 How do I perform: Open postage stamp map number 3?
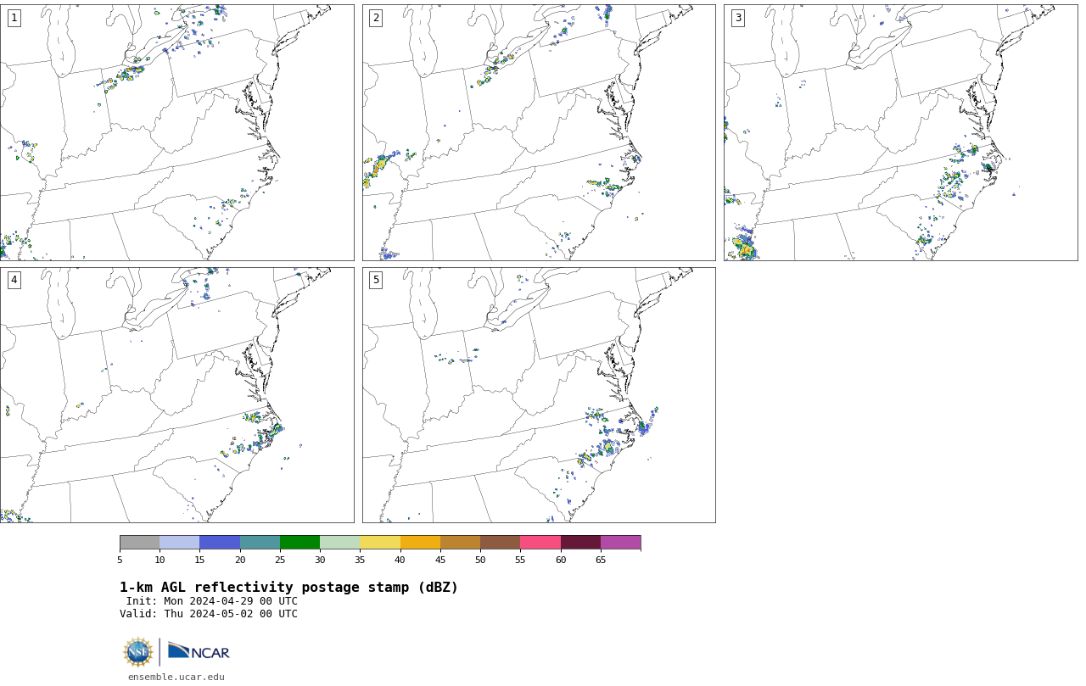tap(900, 132)
